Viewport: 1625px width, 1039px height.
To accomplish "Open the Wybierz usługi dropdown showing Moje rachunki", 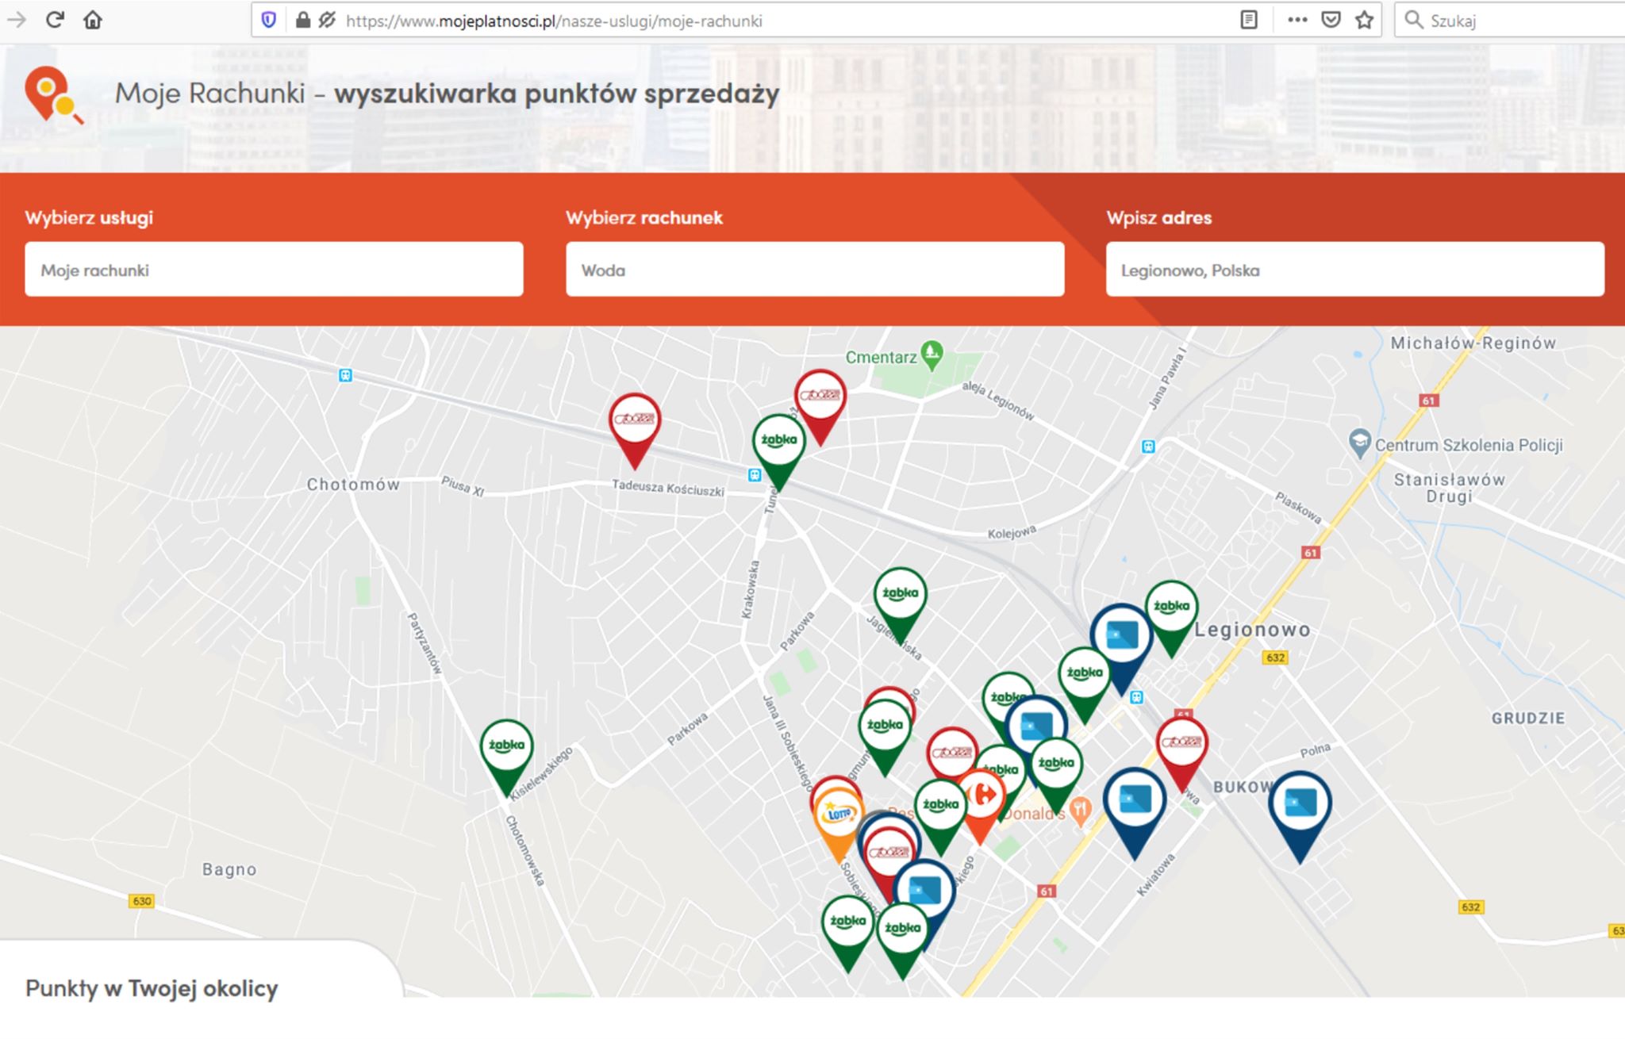I will point(274,270).
